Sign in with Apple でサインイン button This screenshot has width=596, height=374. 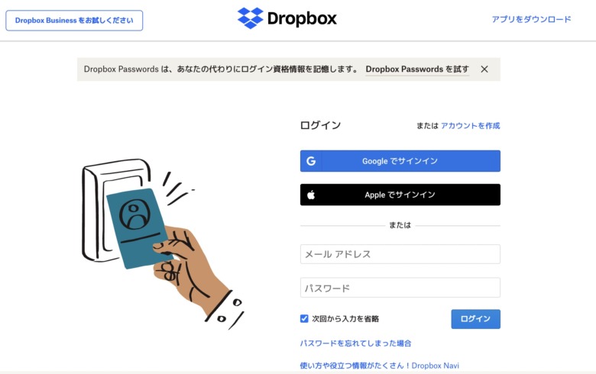(400, 195)
